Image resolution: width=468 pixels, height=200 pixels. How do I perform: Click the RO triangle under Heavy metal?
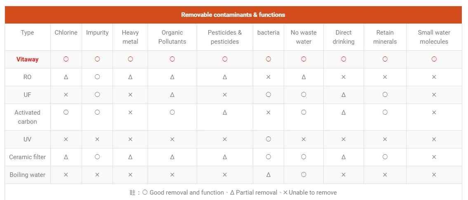tap(130, 77)
